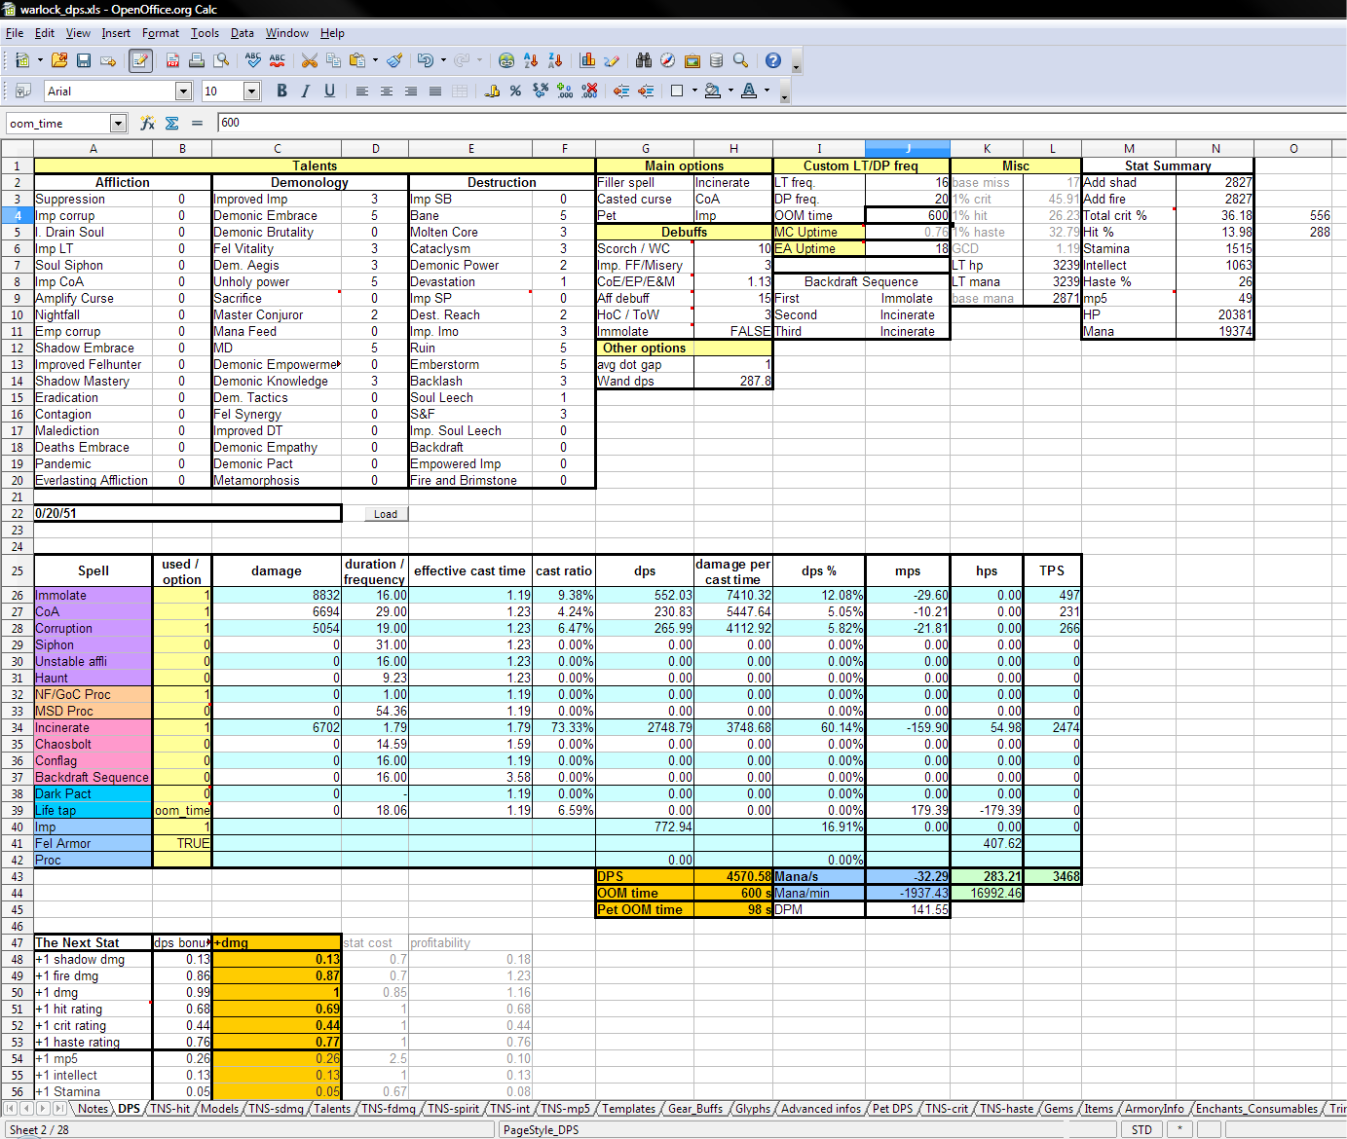Click the Font Color swatch button

click(748, 92)
